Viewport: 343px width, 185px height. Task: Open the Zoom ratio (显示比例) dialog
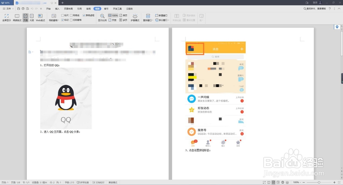tap(102, 17)
